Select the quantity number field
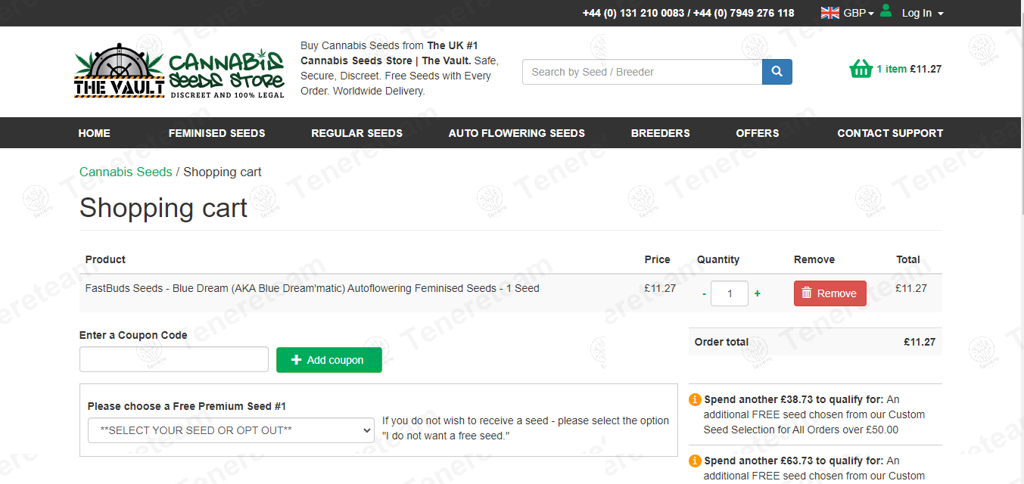 point(729,293)
